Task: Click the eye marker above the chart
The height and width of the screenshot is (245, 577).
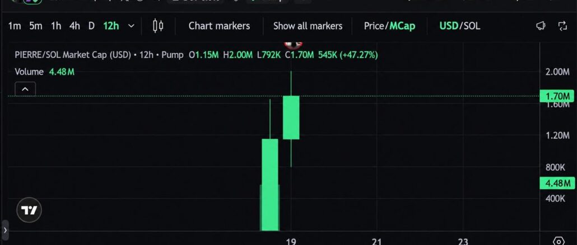Action: [294, 44]
